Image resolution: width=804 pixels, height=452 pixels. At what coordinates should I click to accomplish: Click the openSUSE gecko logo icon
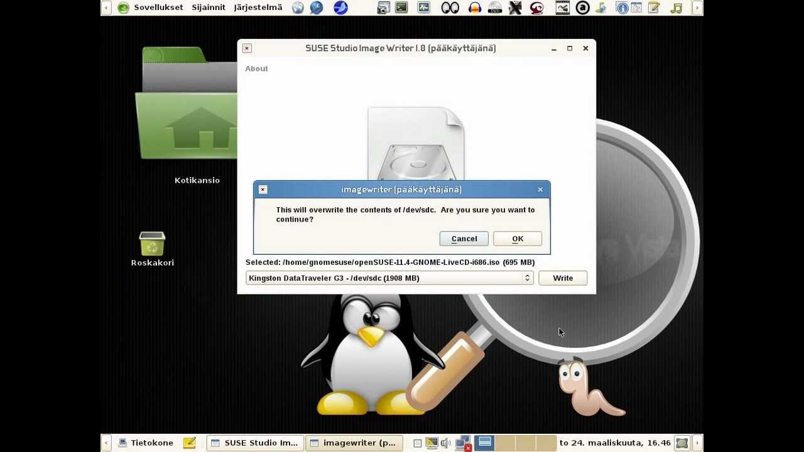(124, 8)
